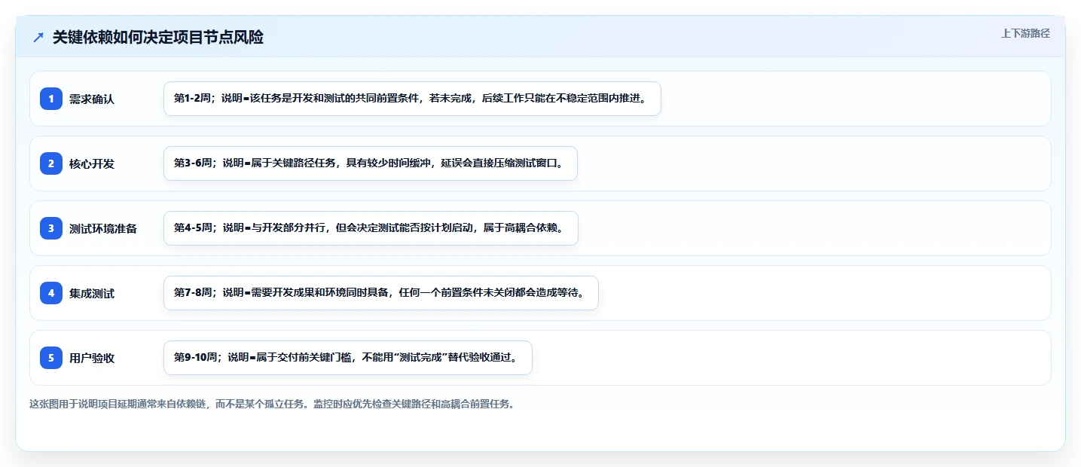
Task: Select the 上下游路径 label in the header
Action: [x=1025, y=34]
